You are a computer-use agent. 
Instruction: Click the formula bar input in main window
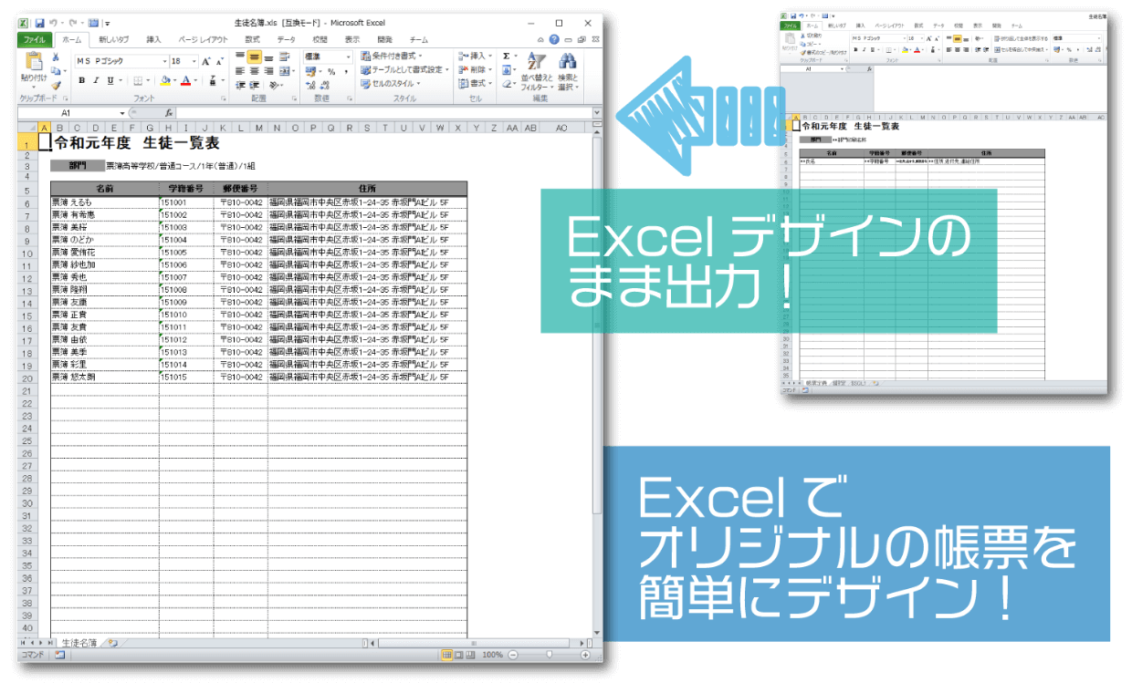(383, 113)
